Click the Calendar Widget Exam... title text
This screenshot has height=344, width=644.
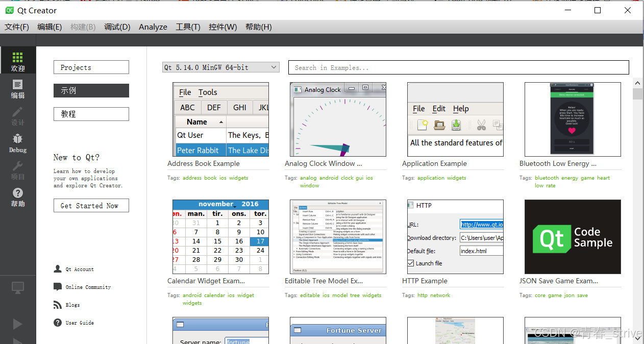tap(206, 281)
